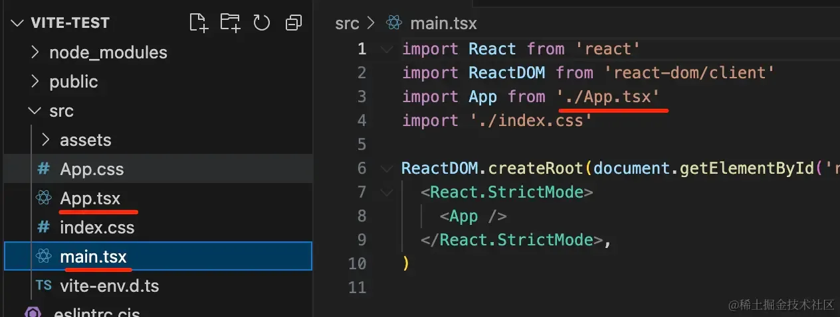The image size is (840, 317).
Task: Click the TS icon beside vite-env.d.ts
Action: [44, 286]
